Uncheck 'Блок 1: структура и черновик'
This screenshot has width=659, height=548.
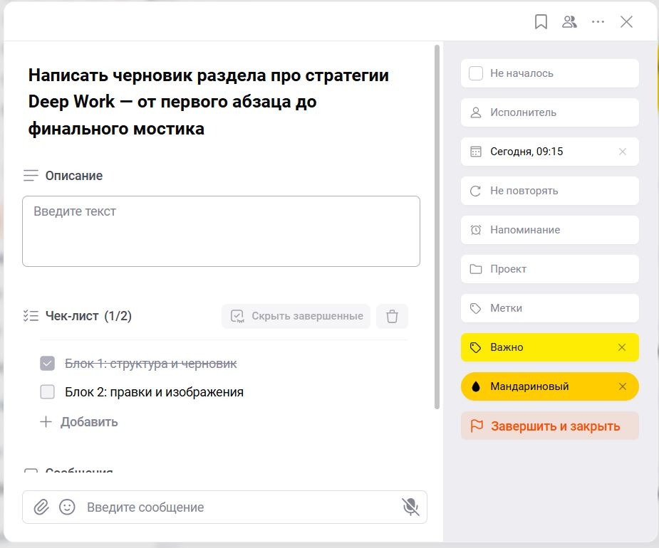48,363
